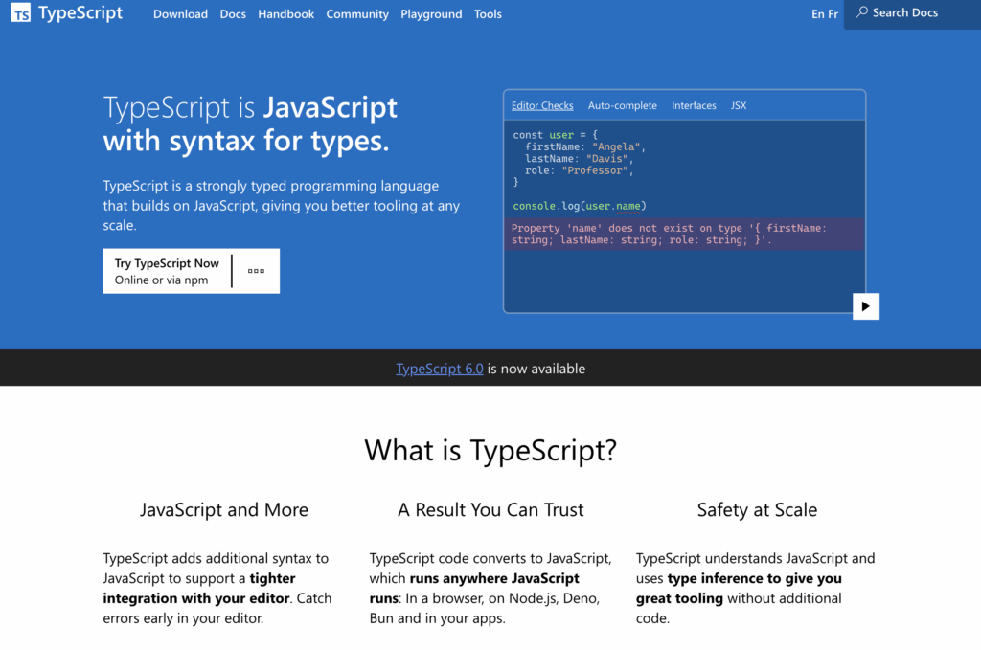Viewport: 981px width, 650px height.
Task: Open the Tools navigation item
Action: point(488,13)
